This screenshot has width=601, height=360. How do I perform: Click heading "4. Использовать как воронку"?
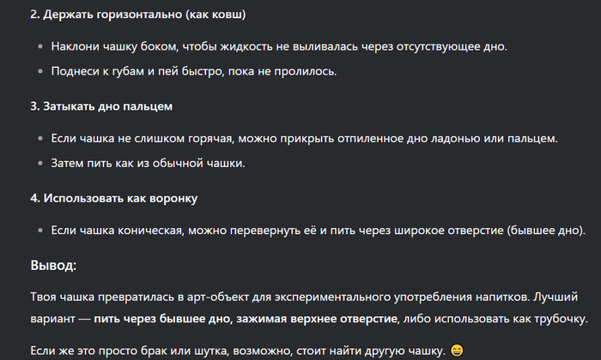(x=114, y=198)
